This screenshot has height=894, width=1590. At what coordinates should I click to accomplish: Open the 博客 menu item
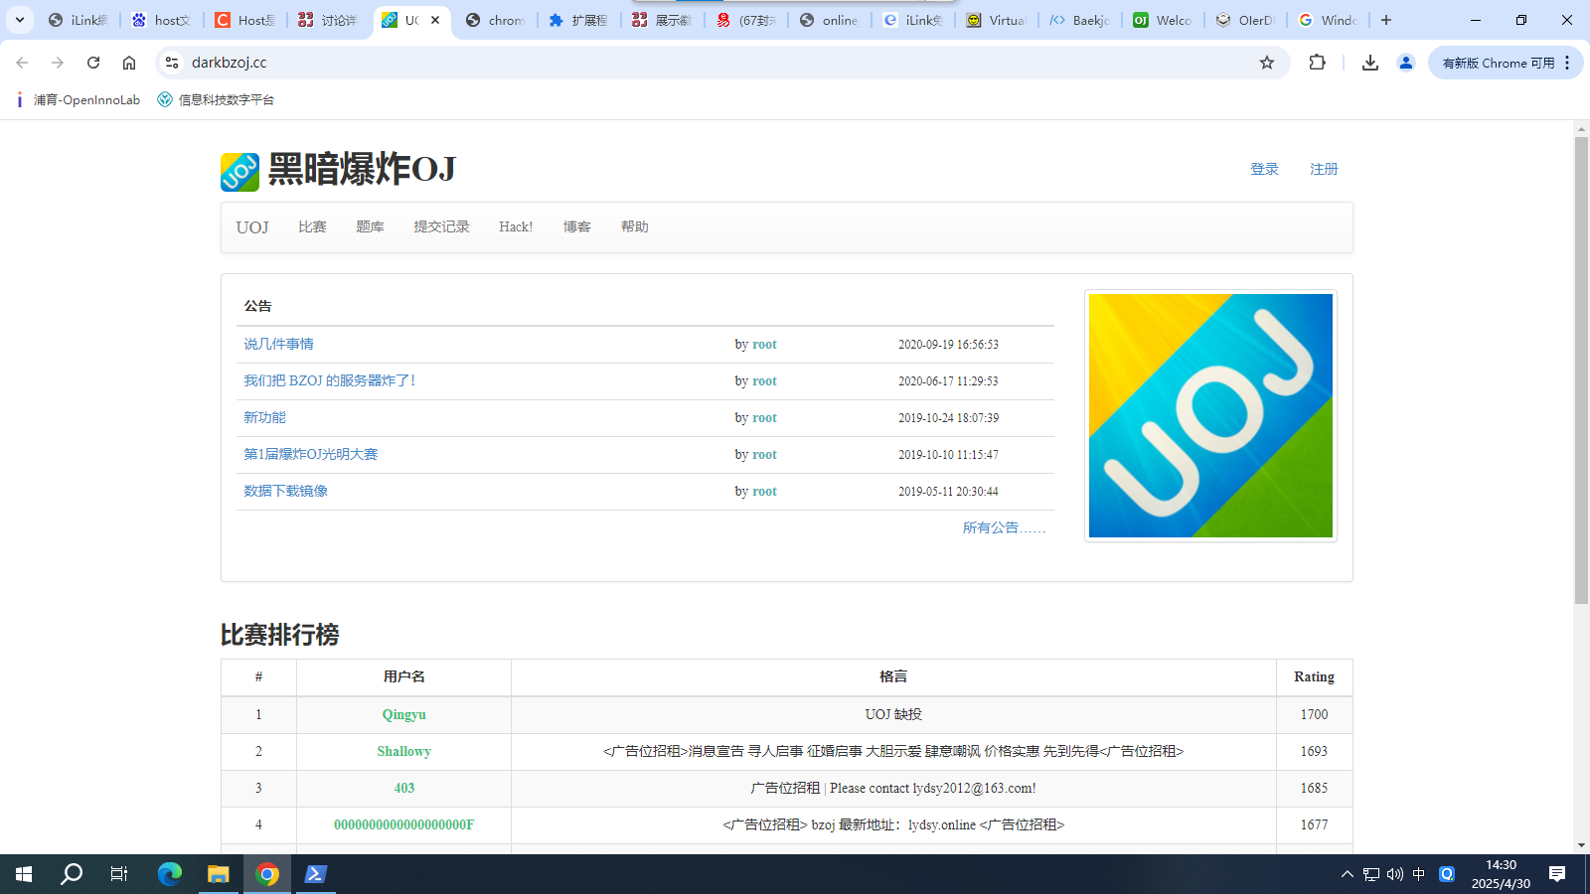click(577, 227)
